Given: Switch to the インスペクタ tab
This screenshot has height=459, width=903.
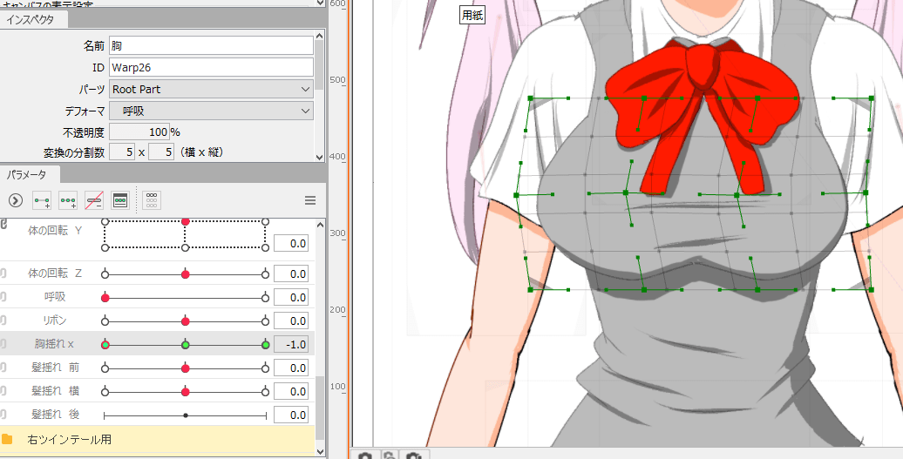Looking at the screenshot, I should pos(31,20).
